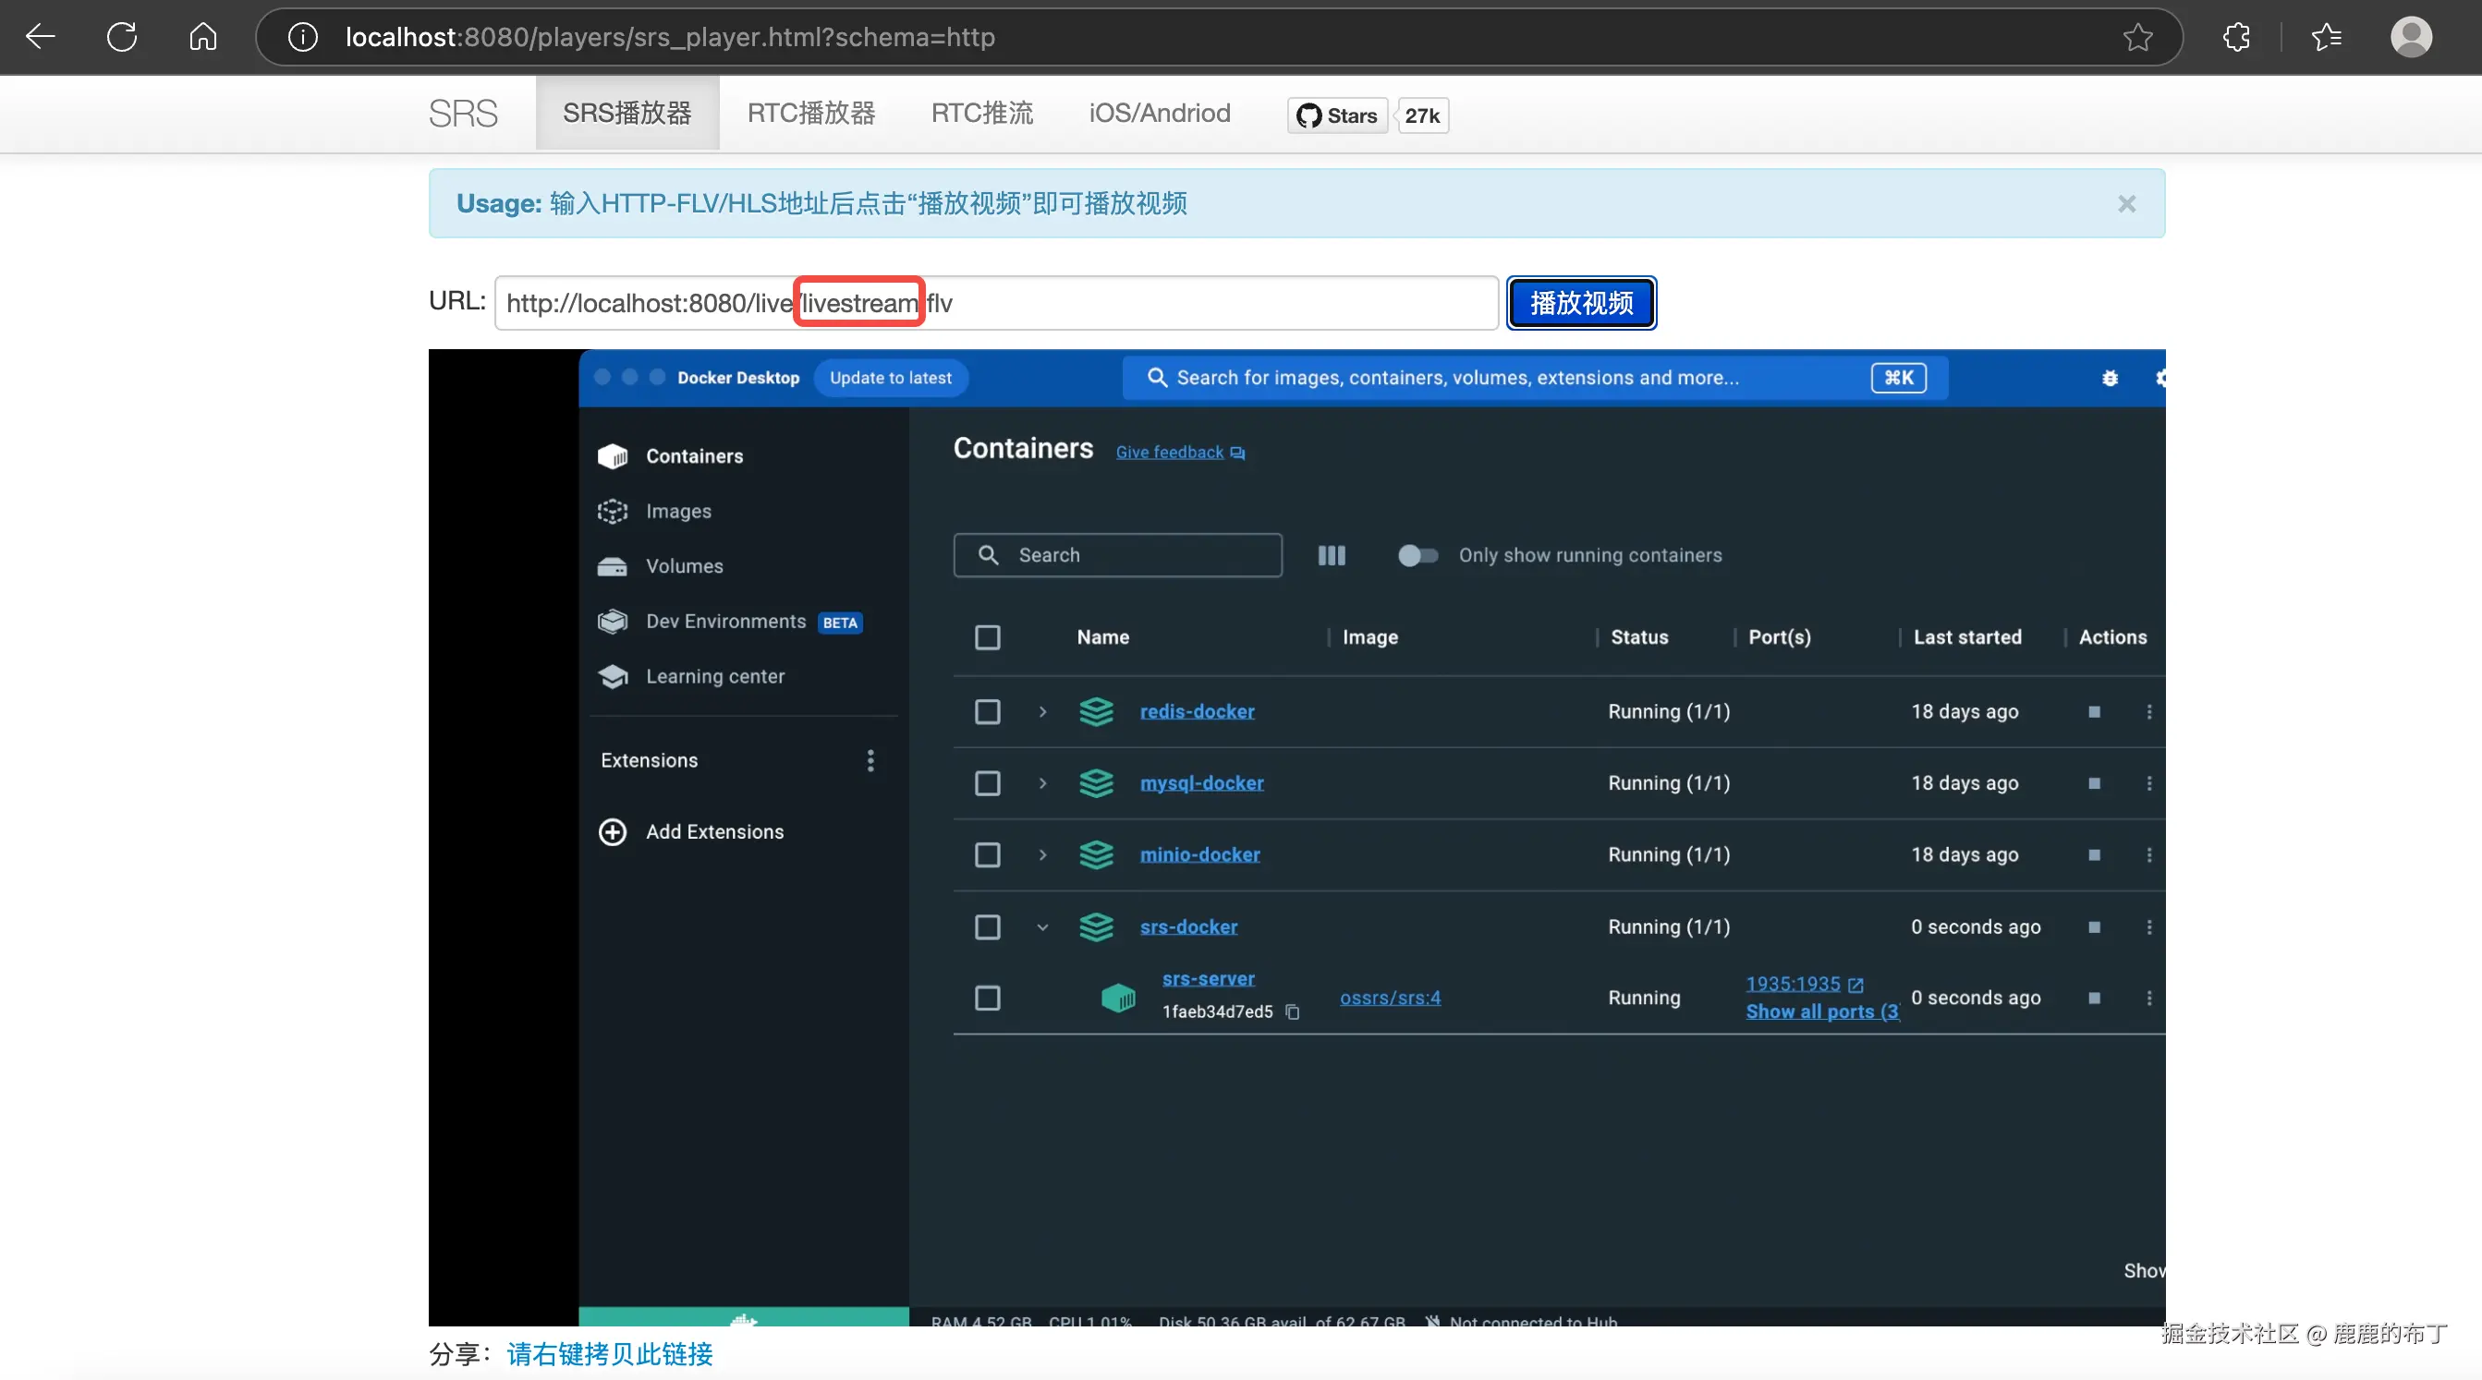Click the column layout icon beside Search
The height and width of the screenshot is (1380, 2482).
click(1331, 555)
